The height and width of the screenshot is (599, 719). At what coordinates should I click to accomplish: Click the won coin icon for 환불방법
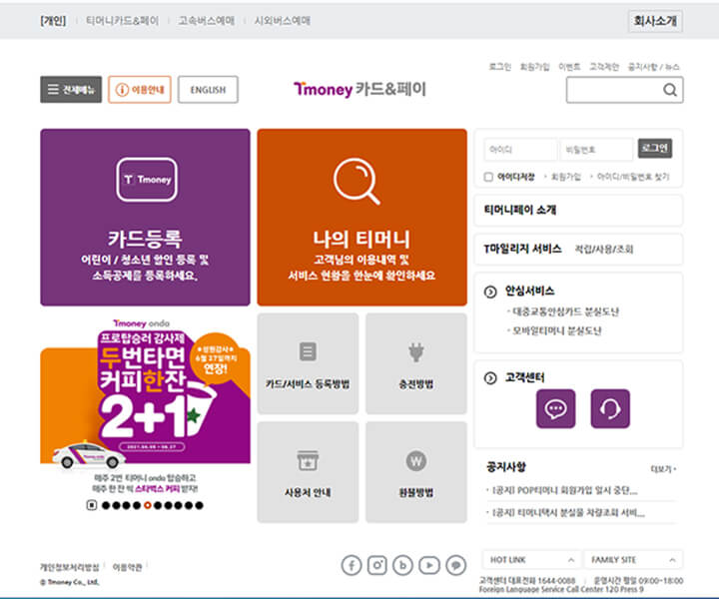[x=415, y=460]
